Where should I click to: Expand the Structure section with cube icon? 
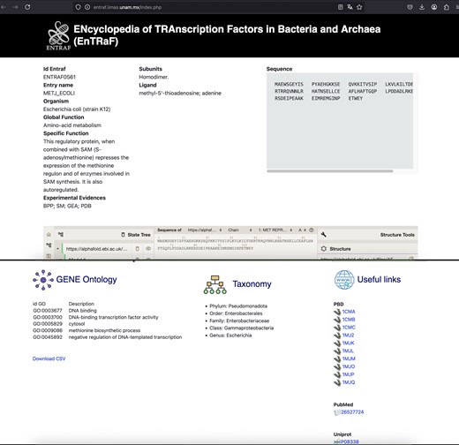pyautogui.click(x=324, y=249)
